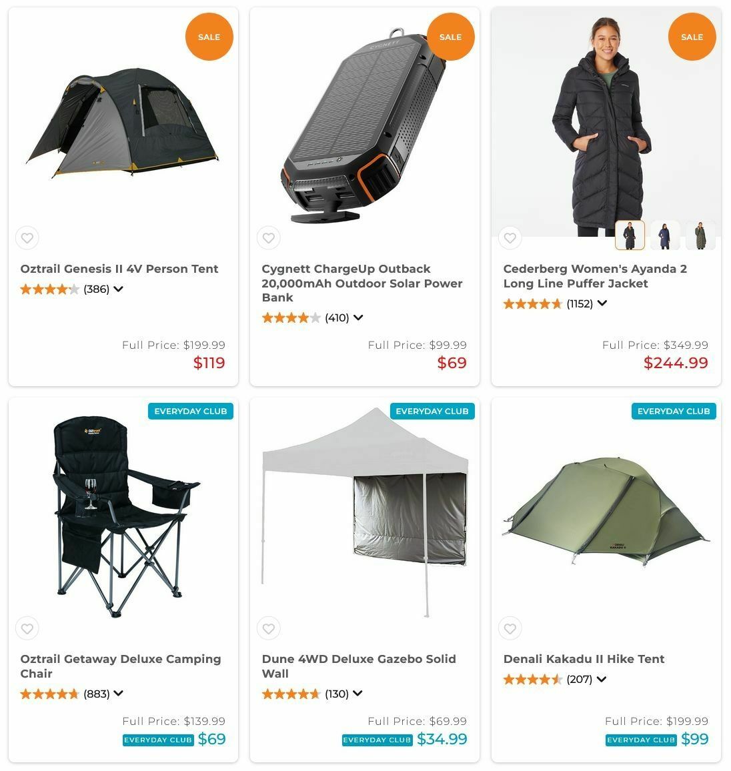Show rating details for camping chair (883)
The height and width of the screenshot is (771, 731).
tap(118, 694)
